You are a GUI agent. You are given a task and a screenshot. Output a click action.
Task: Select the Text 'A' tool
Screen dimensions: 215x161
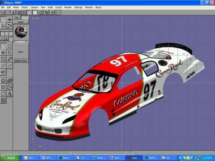[9, 94]
